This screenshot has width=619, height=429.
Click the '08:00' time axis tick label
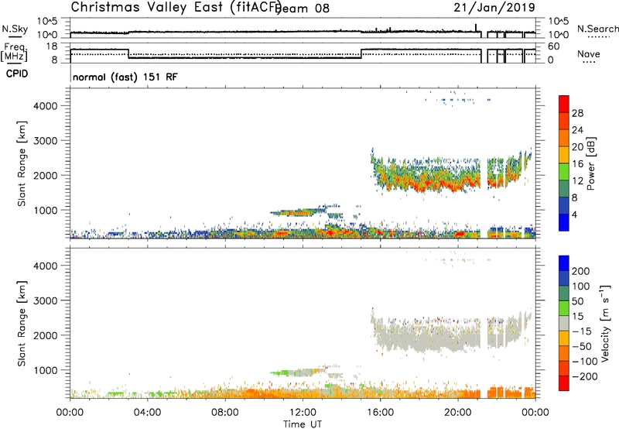point(225,413)
